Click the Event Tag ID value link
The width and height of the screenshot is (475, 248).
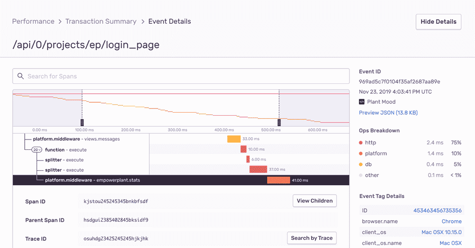coord(437,210)
